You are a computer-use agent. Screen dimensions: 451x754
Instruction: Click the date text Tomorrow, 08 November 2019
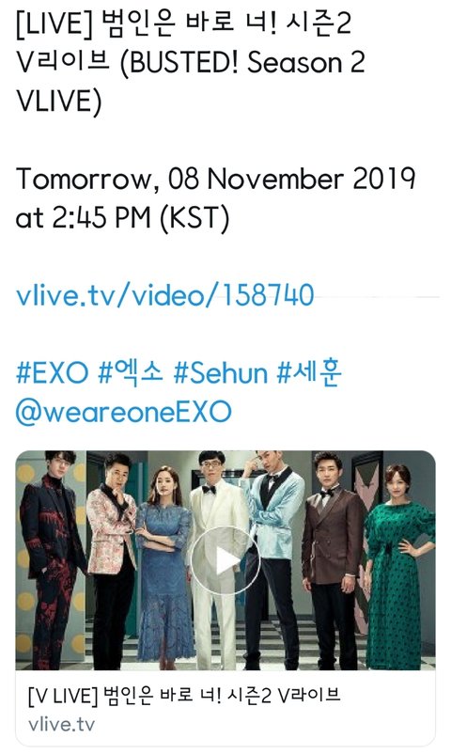[x=215, y=179]
